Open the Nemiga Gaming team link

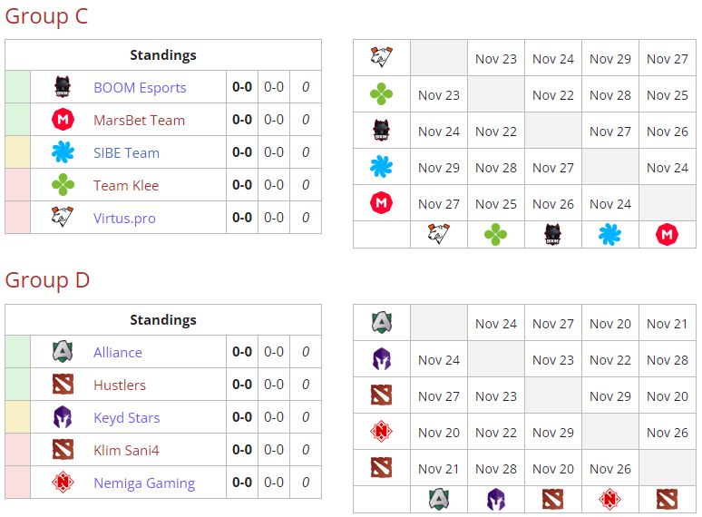pos(144,483)
